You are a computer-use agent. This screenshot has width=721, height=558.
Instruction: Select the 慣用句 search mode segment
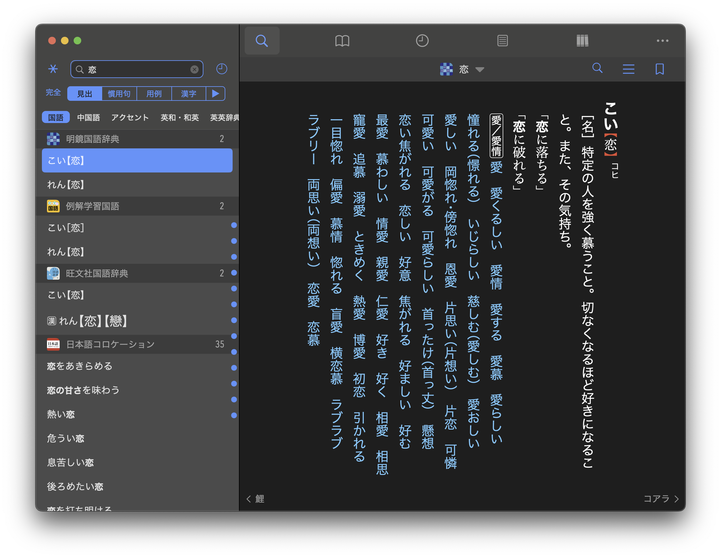tap(119, 94)
